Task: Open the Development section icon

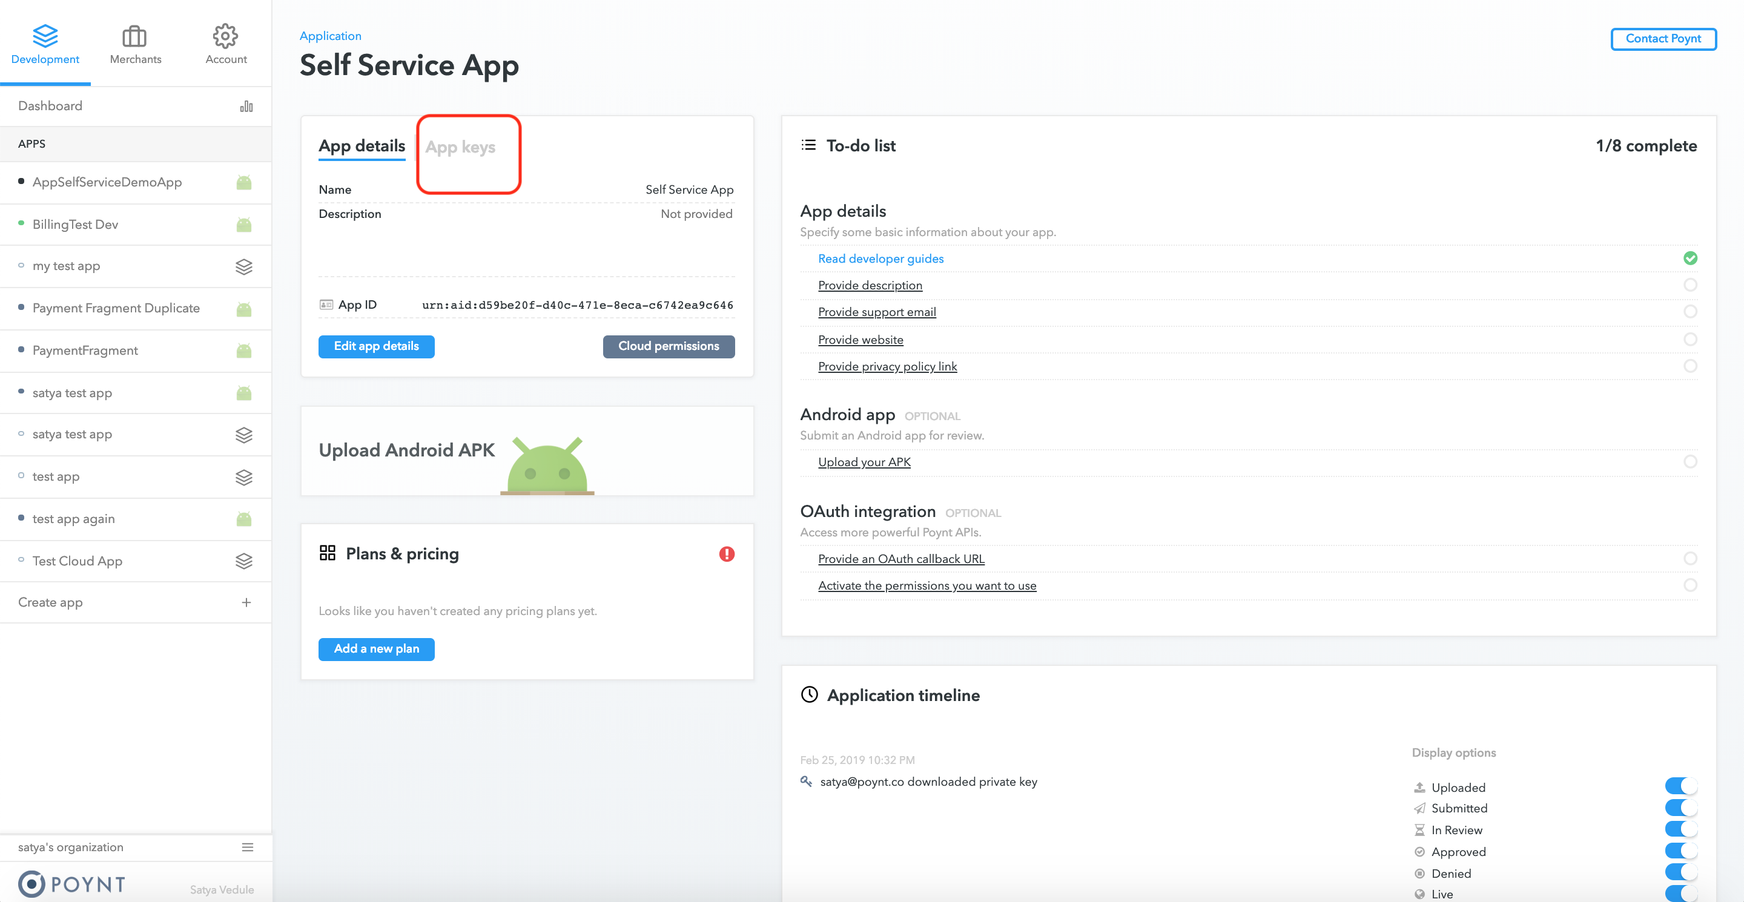Action: click(45, 35)
